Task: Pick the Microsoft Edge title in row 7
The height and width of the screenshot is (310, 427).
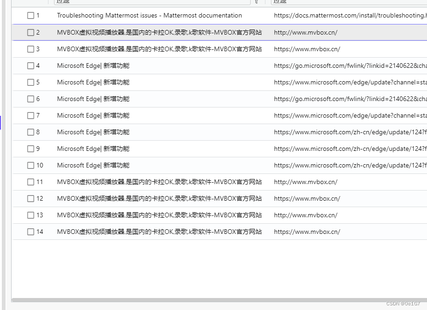Action: [x=93, y=116]
